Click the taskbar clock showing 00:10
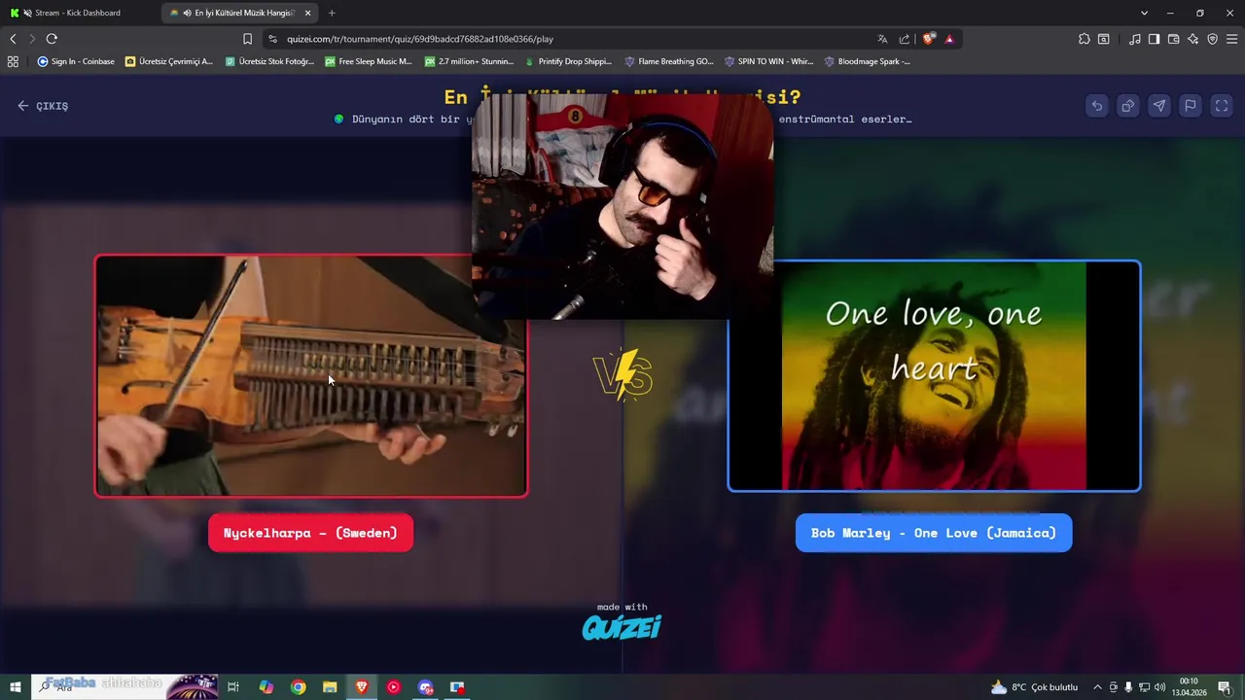This screenshot has width=1245, height=700. click(x=1188, y=687)
